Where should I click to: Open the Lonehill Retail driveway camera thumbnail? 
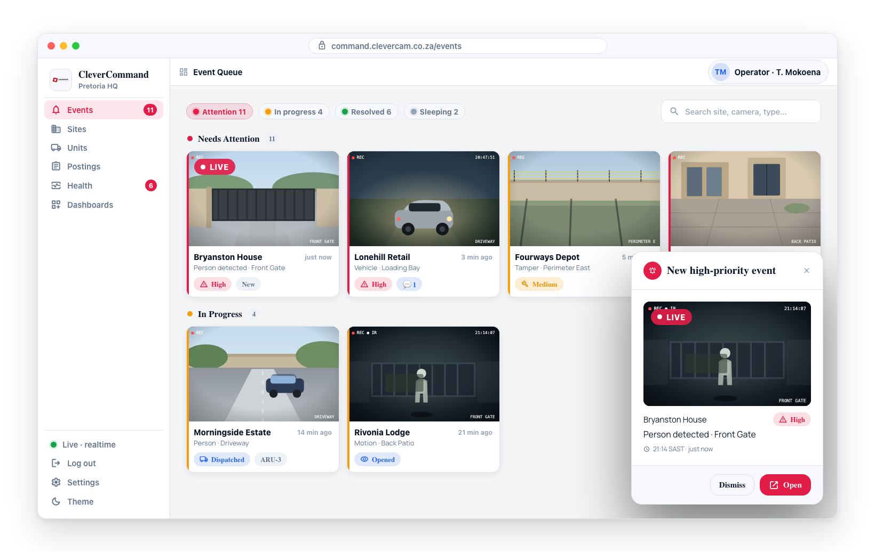pyautogui.click(x=424, y=199)
